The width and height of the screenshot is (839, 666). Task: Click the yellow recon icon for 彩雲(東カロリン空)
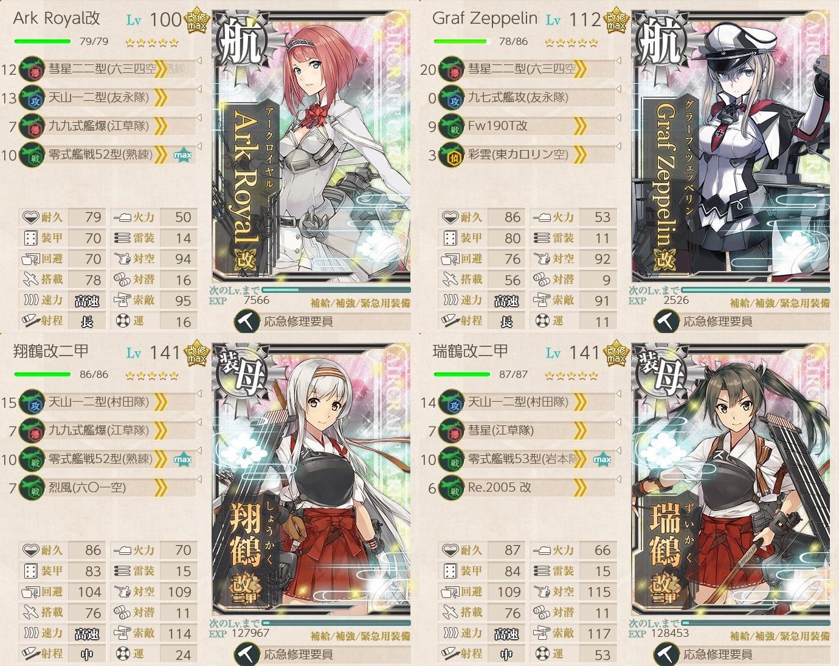451,155
